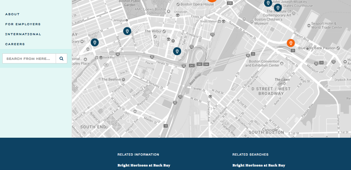Select the orange map pin near Blue Hills Bank Pavilion
The image size is (351, 170).
(291, 43)
